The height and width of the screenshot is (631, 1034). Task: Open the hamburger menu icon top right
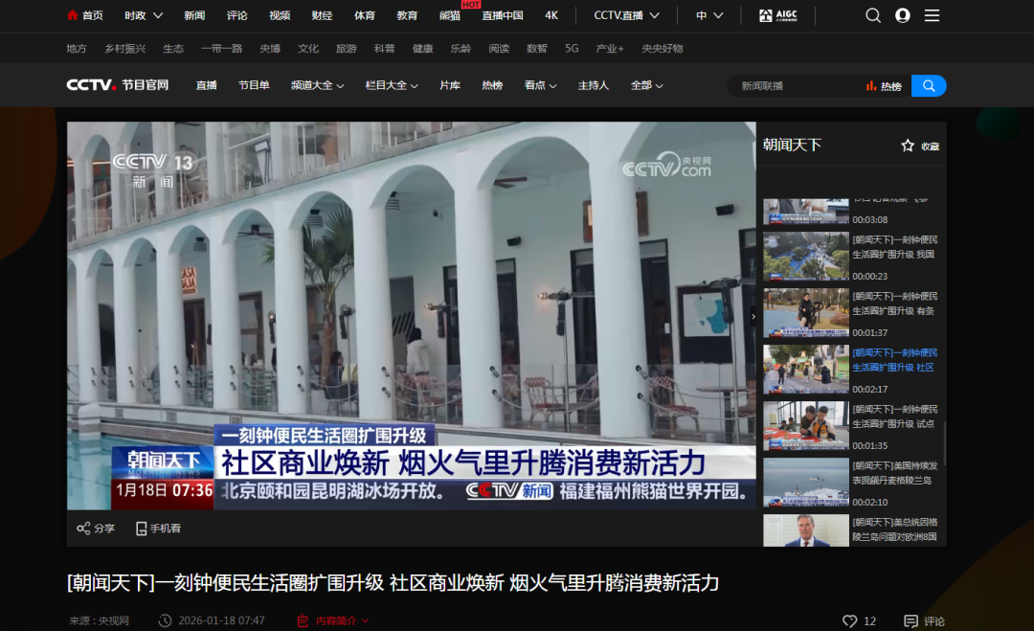pos(931,15)
